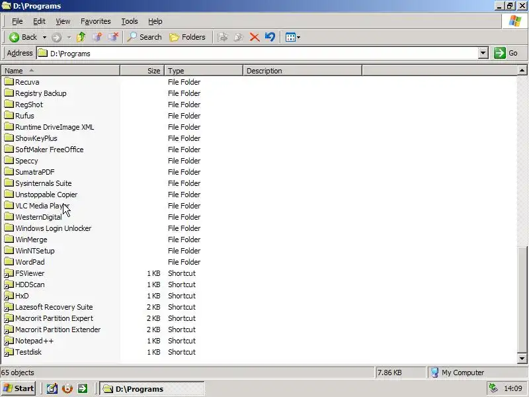The width and height of the screenshot is (529, 397).
Task: Click the scrollbar up arrow
Action: (x=522, y=70)
